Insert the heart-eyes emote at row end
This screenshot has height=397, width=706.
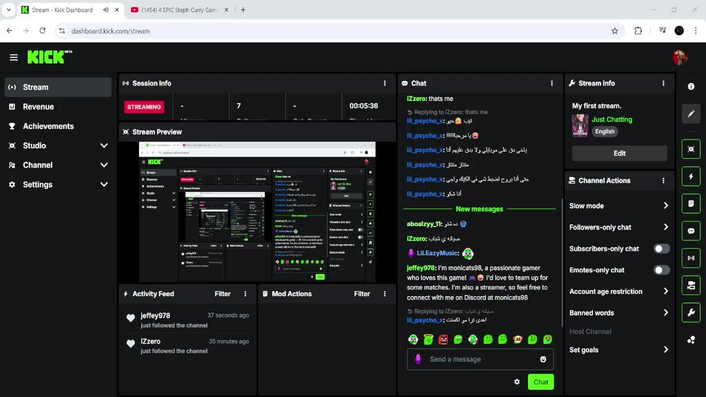pos(547,340)
